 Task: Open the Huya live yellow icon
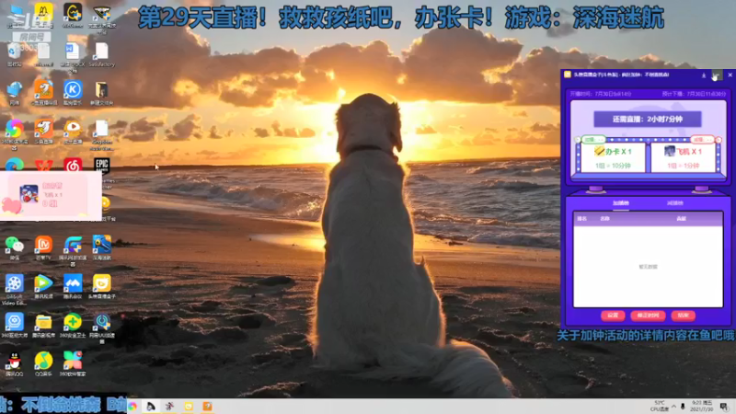[x=73, y=129]
